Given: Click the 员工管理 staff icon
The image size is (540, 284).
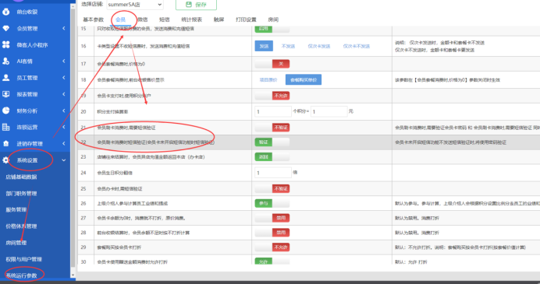Looking at the screenshot, I should point(6,78).
